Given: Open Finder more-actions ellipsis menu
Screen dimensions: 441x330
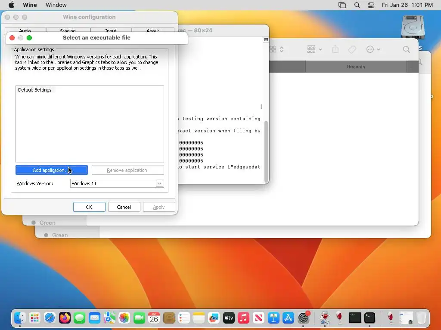Looking at the screenshot, I should click(373, 49).
